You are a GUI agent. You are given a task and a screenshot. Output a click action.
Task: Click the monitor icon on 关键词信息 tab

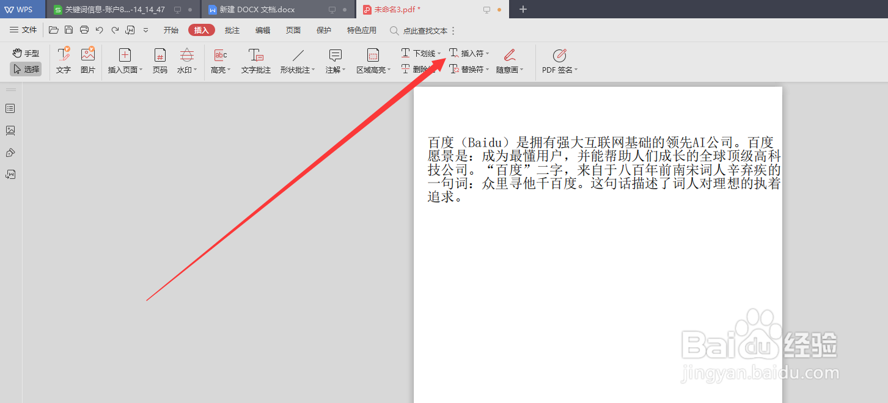(178, 10)
